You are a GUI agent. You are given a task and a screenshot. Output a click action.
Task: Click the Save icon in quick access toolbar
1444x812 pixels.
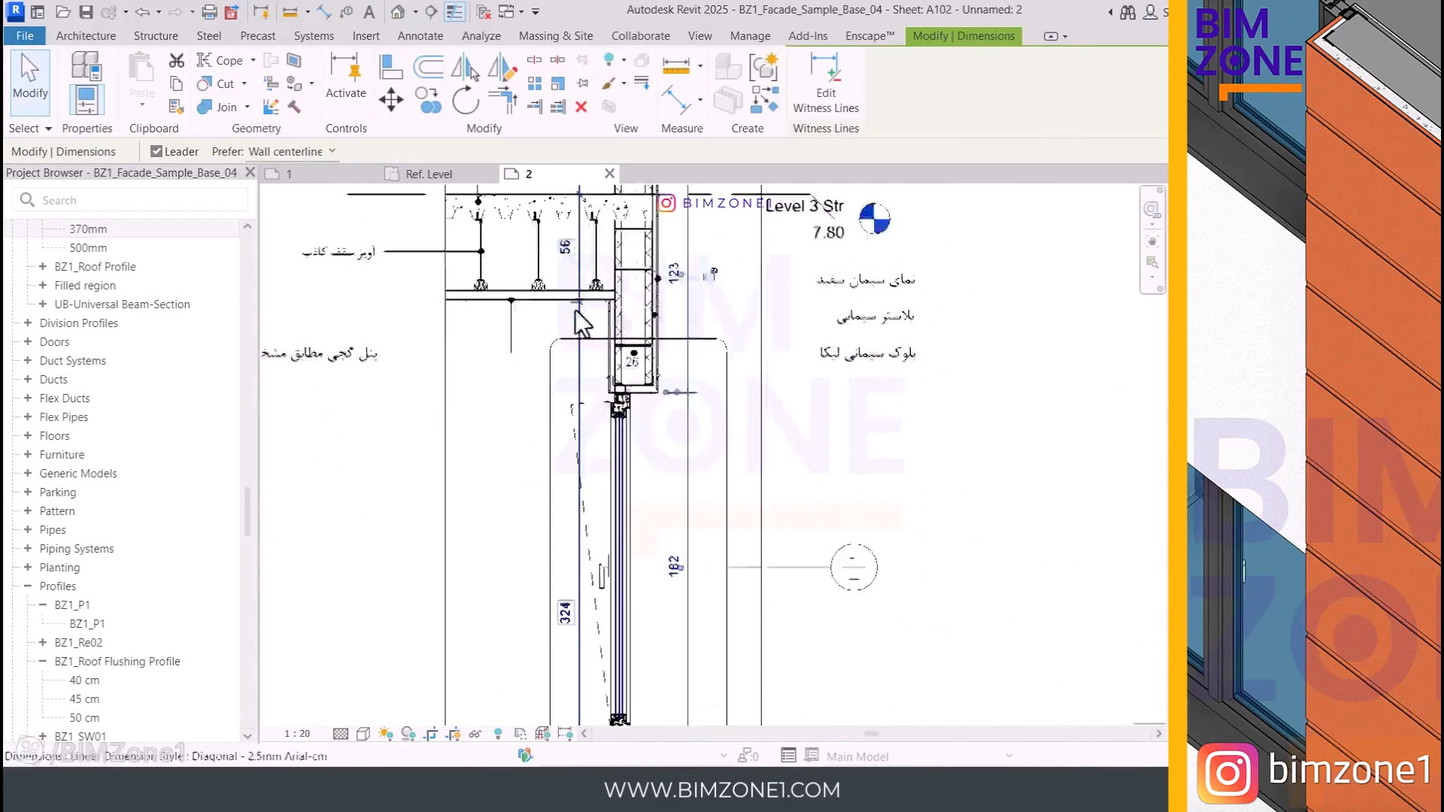86,12
